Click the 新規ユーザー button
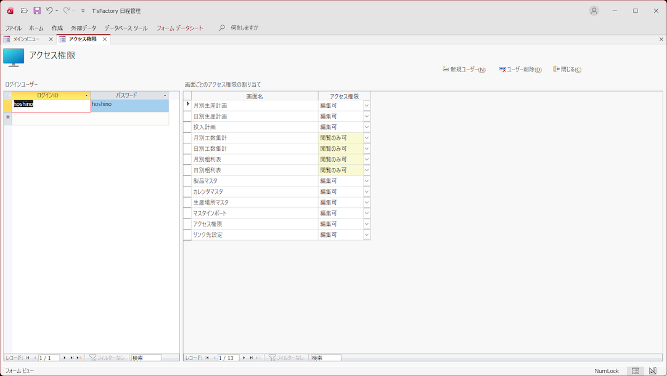The height and width of the screenshot is (376, 667). pos(464,70)
